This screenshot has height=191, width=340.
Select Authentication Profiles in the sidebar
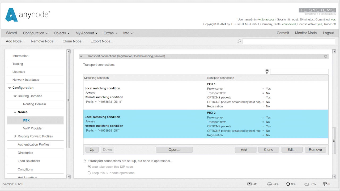(x=34, y=145)
